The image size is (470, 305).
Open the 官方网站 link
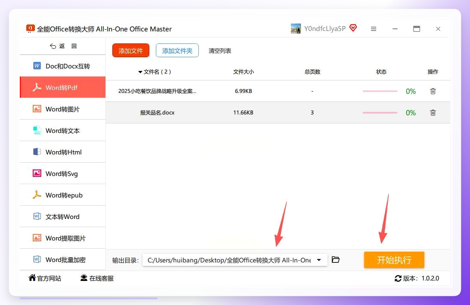[45, 278]
